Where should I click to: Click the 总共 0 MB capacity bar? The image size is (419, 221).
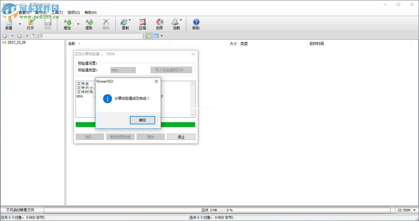pyautogui.click(x=217, y=210)
